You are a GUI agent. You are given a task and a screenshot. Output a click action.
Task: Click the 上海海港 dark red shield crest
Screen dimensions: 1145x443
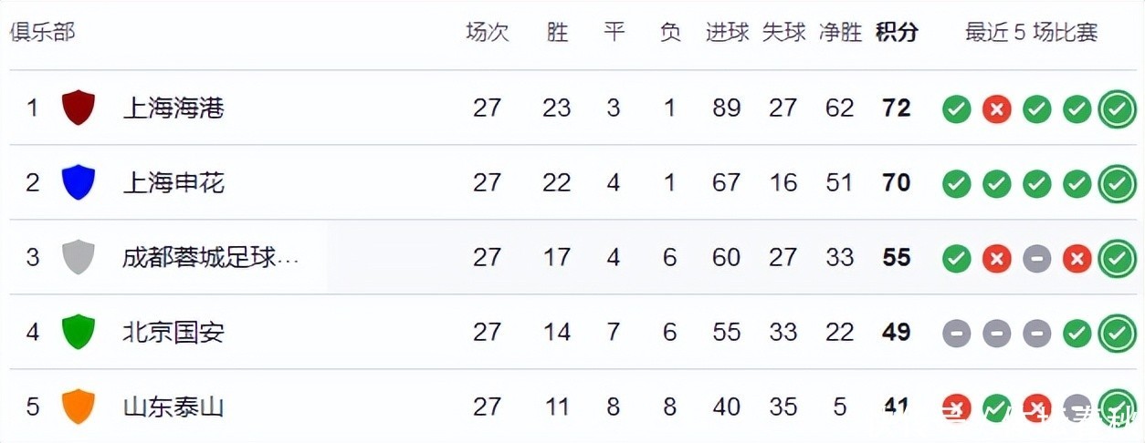coord(79,108)
